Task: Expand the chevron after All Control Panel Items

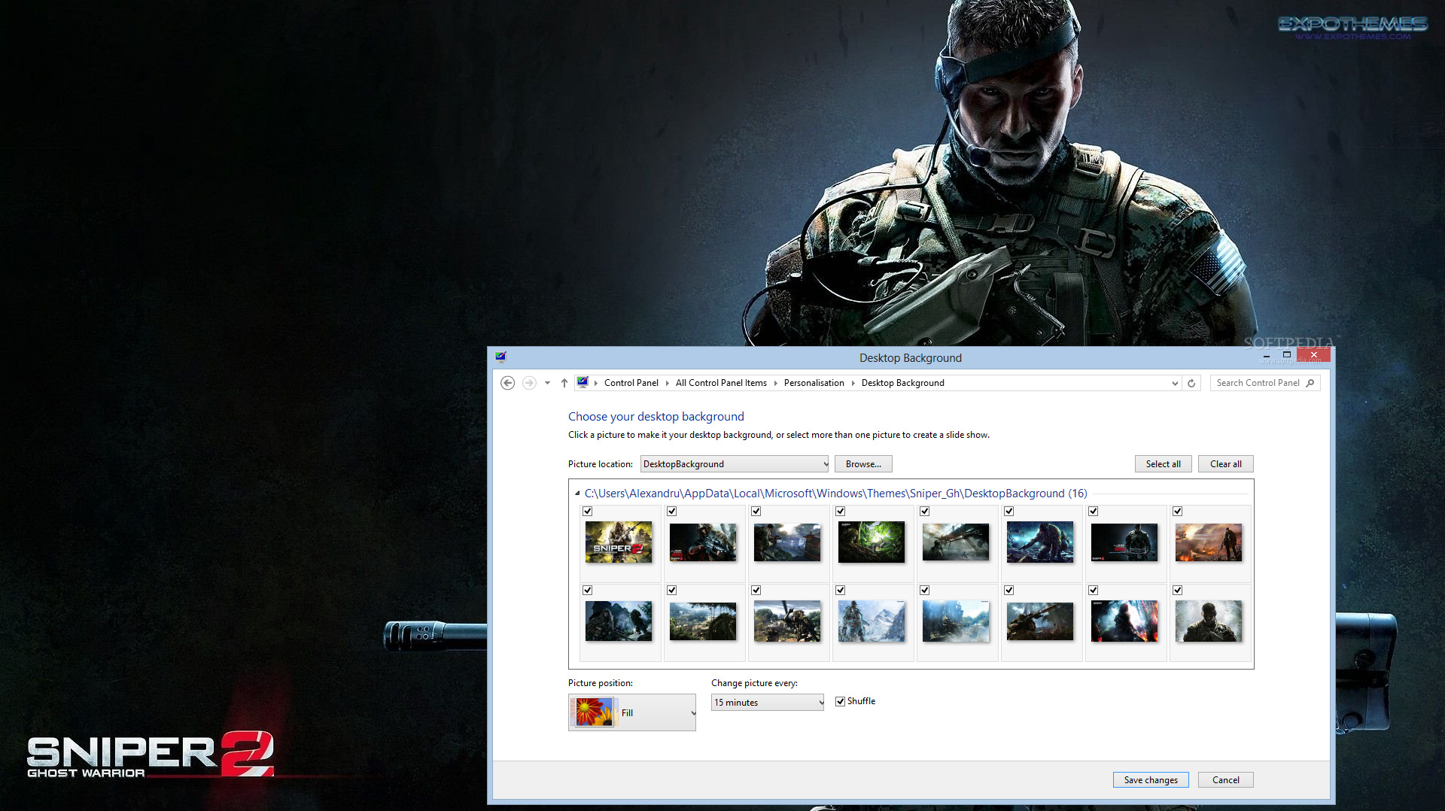Action: point(776,383)
